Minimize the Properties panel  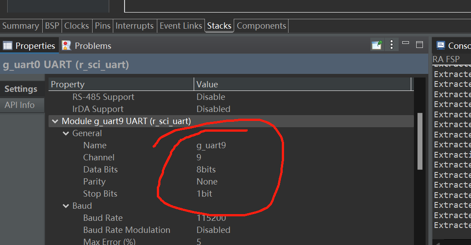405,43
